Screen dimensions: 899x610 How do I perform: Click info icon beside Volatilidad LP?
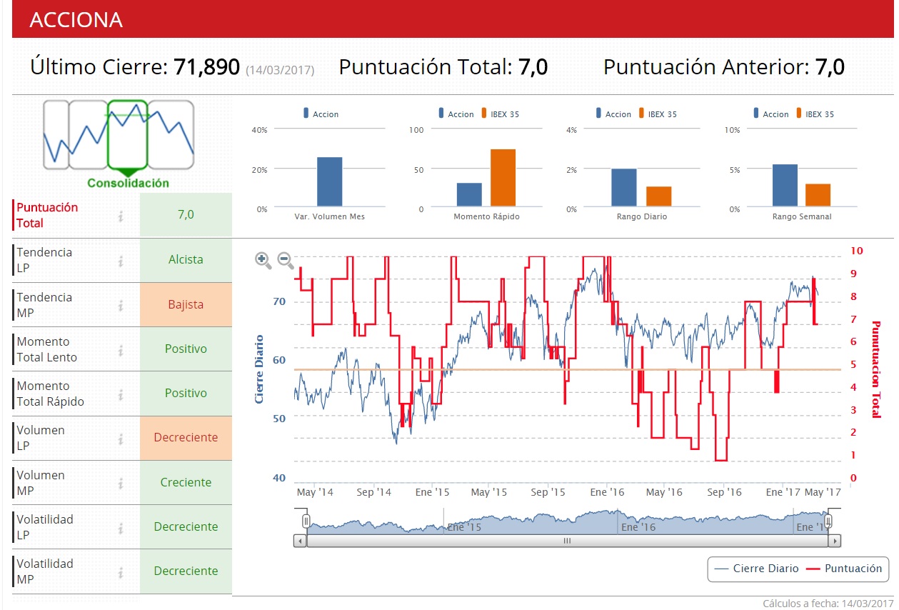[x=121, y=527]
